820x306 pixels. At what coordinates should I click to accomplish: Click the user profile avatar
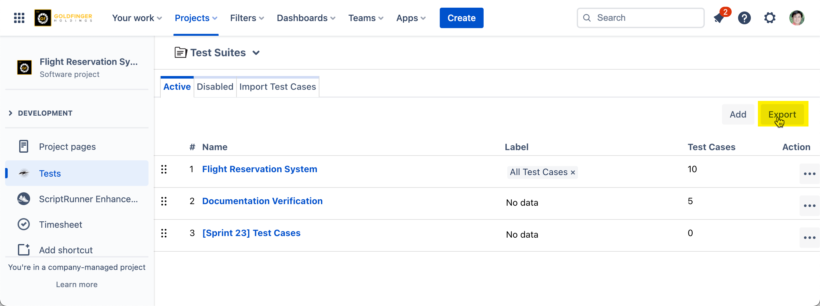797,18
